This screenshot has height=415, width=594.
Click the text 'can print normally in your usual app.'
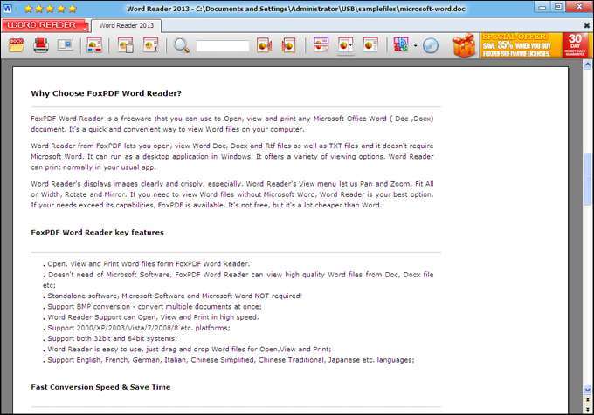[x=93, y=167]
